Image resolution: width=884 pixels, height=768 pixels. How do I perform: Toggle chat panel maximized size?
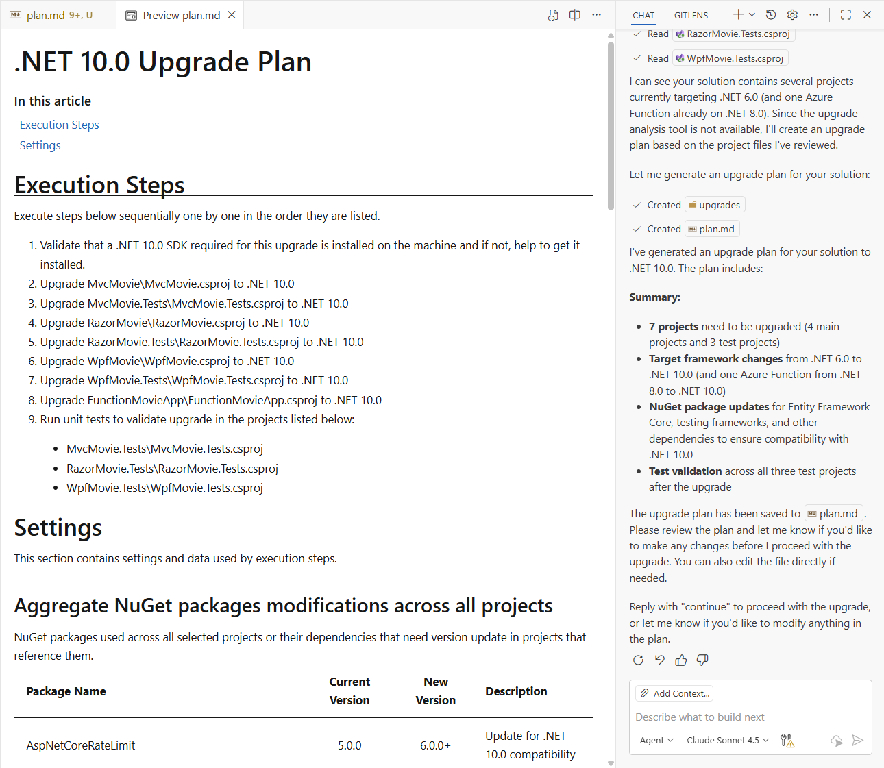[x=846, y=15]
